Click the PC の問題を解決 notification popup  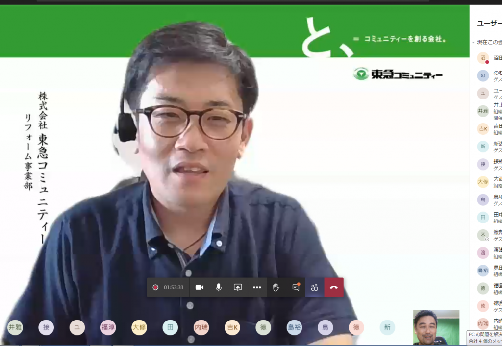[x=484, y=338]
